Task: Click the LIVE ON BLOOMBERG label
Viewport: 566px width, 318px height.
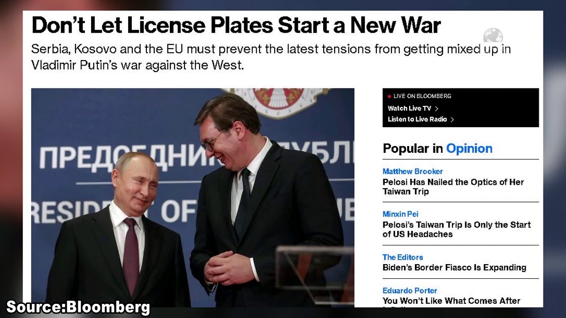Action: (422, 96)
